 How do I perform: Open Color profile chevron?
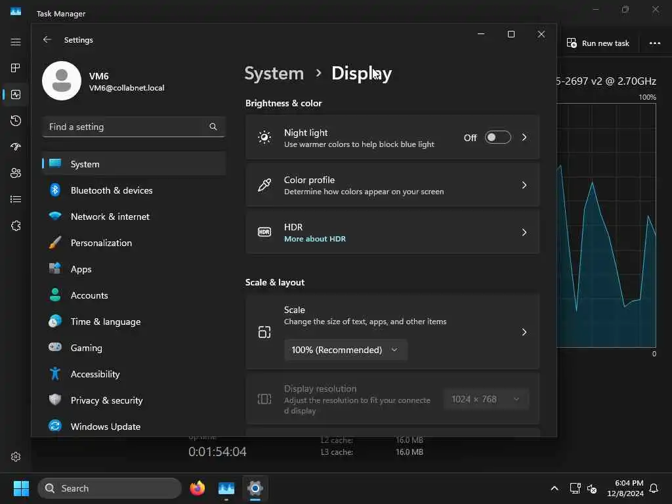(x=524, y=184)
